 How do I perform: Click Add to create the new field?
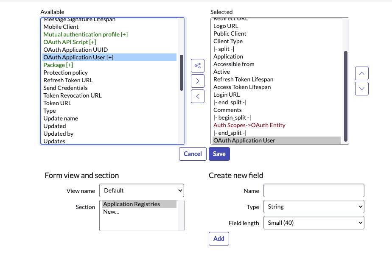218,239
